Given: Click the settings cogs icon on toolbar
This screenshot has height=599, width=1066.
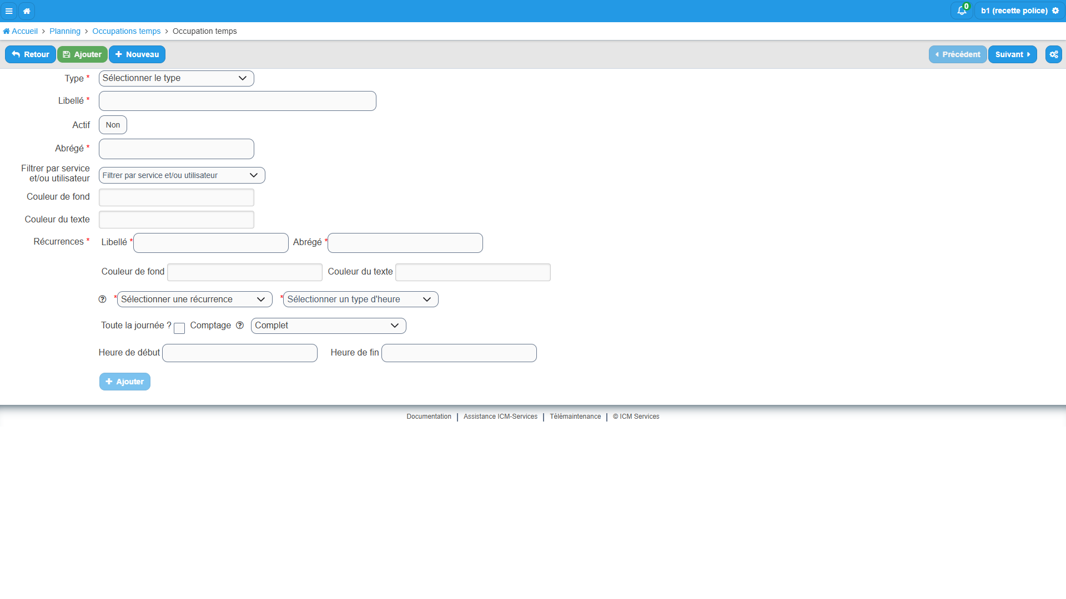Looking at the screenshot, I should [x=1053, y=54].
